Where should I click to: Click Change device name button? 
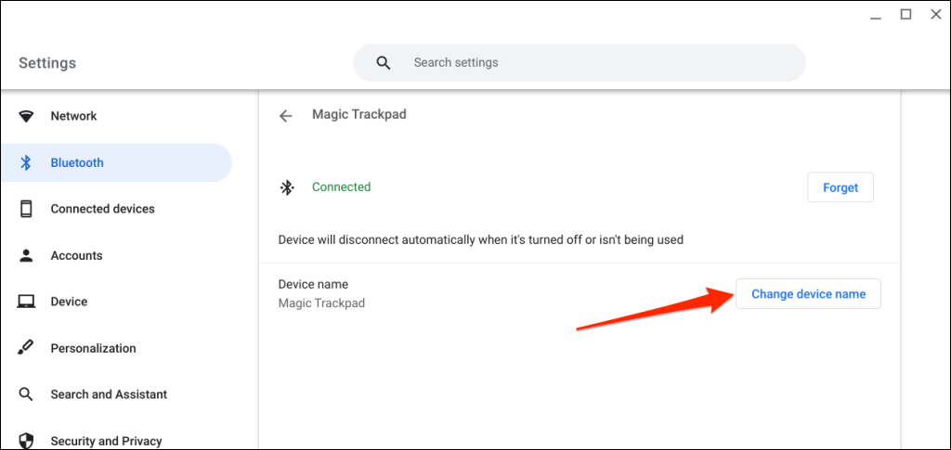809,294
